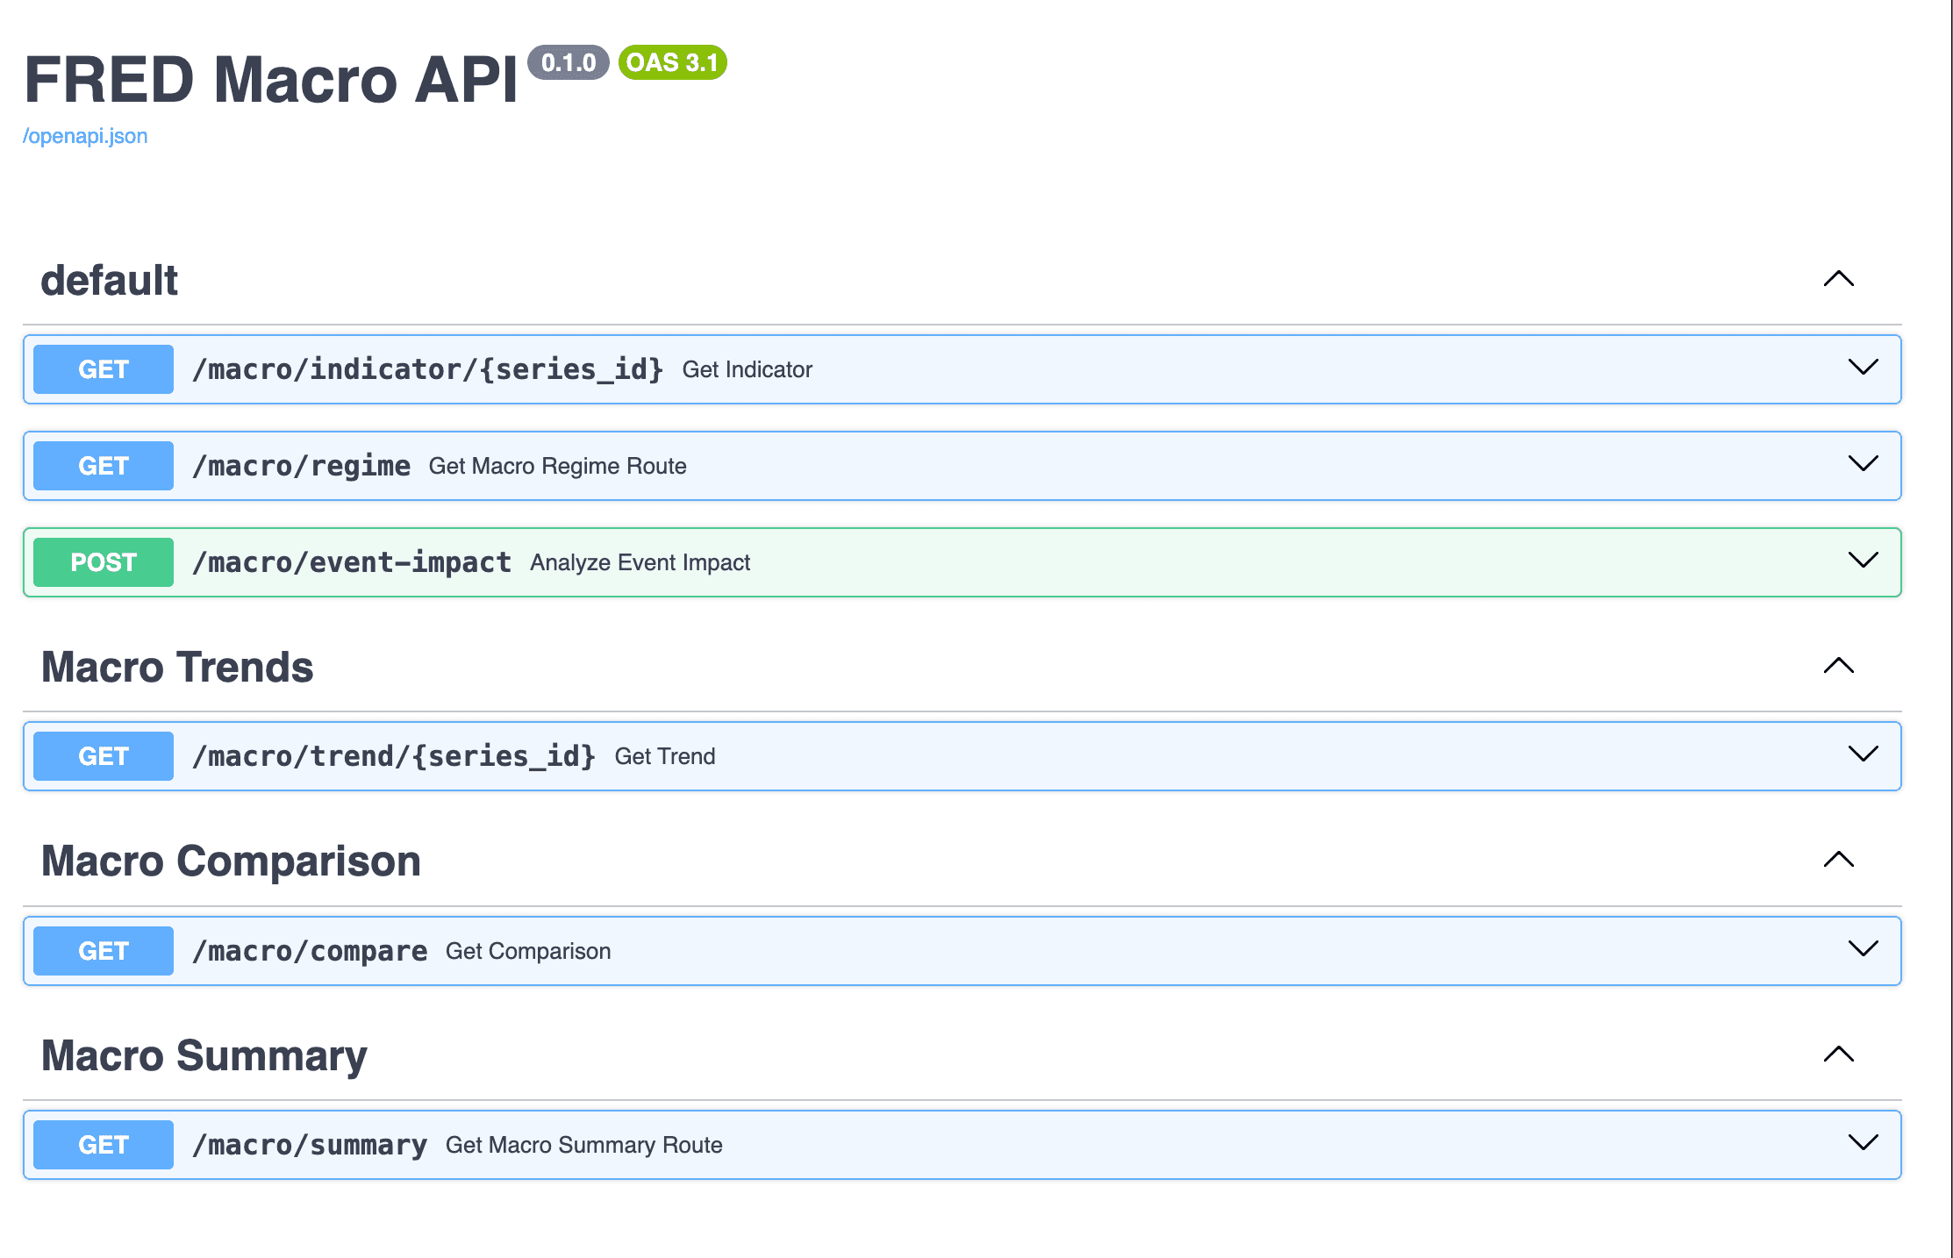Click the default section header
1953x1258 pixels.
click(x=109, y=279)
